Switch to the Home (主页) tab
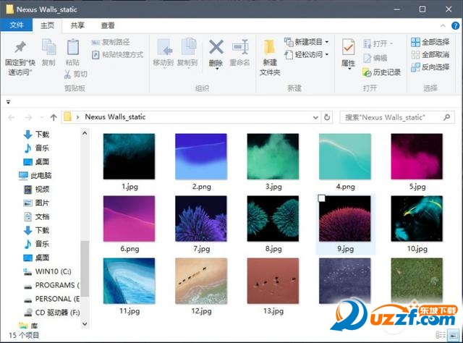 tap(47, 25)
